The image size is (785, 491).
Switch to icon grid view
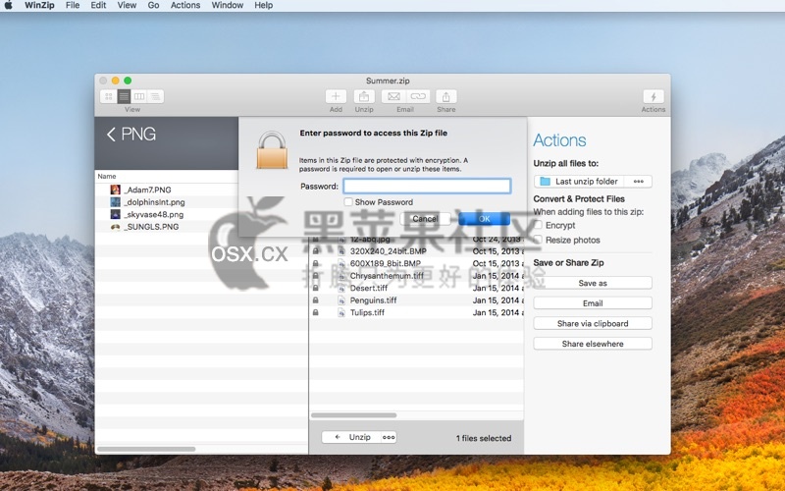(x=109, y=96)
